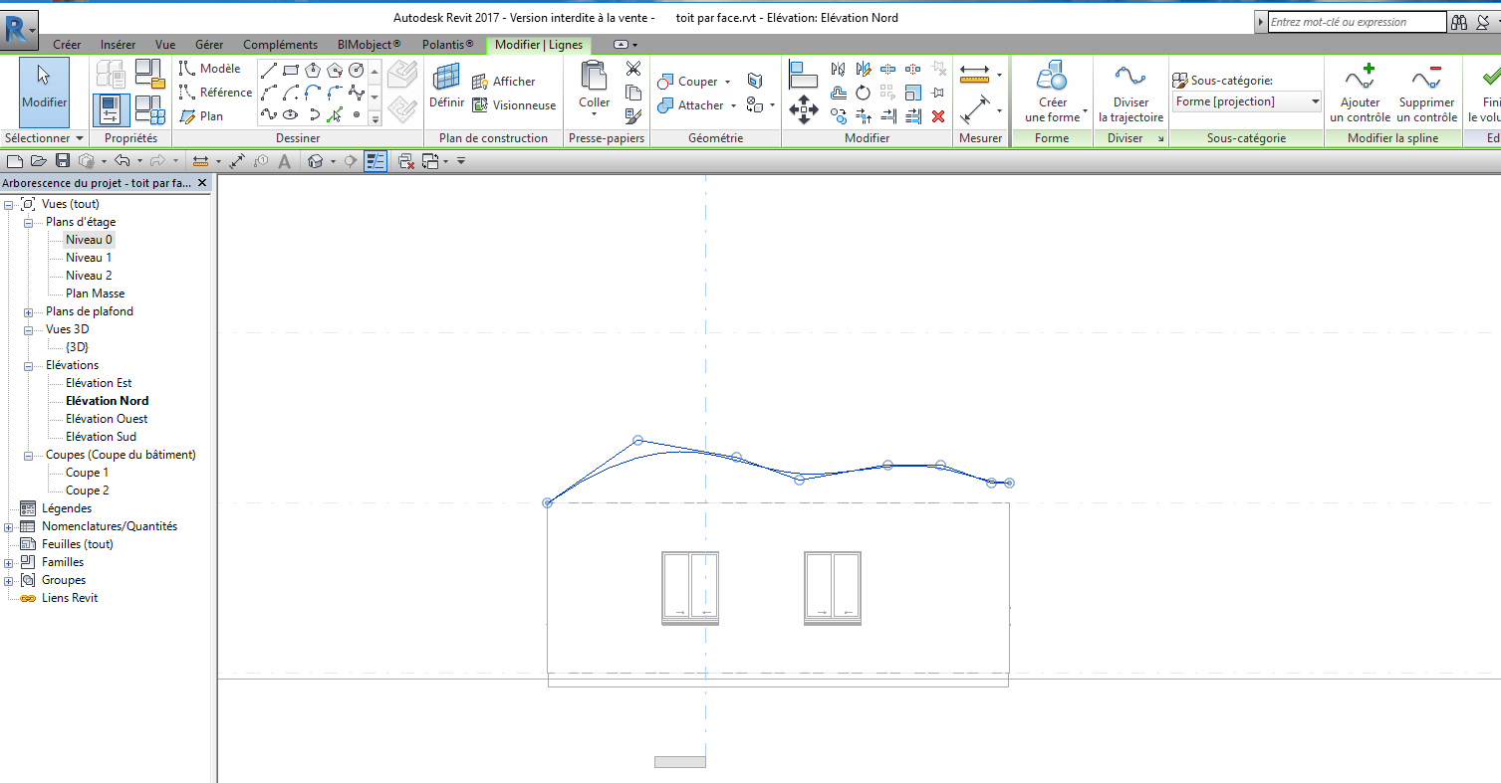
Task: Click the red Delete X icon
Action: pyautogui.click(x=937, y=116)
